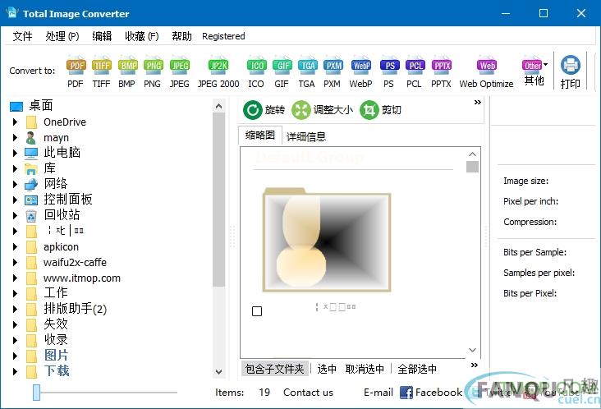
Task: Select the 剪切 crop tool
Action: click(x=381, y=110)
